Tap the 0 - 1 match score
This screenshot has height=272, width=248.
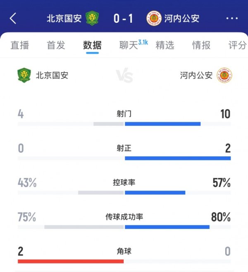tap(123, 19)
